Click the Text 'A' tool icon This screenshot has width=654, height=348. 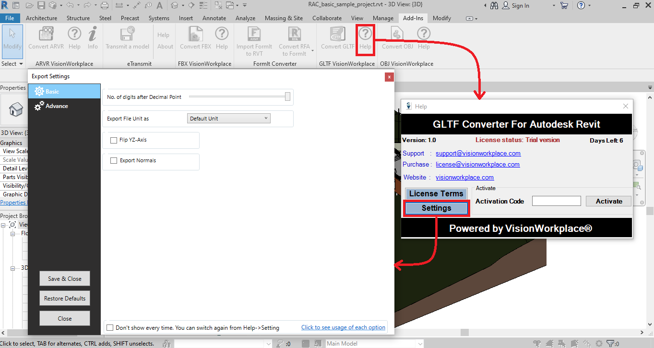coord(159,6)
